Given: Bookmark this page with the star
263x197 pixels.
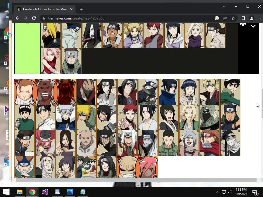Looking at the screenshot, I should [x=233, y=18].
